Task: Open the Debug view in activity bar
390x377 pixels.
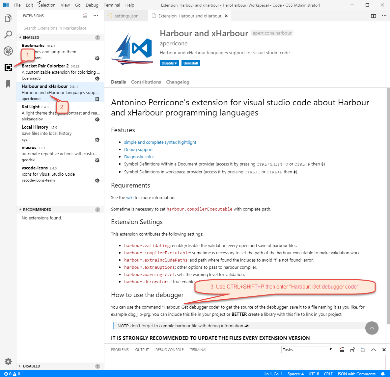Action: point(8,51)
